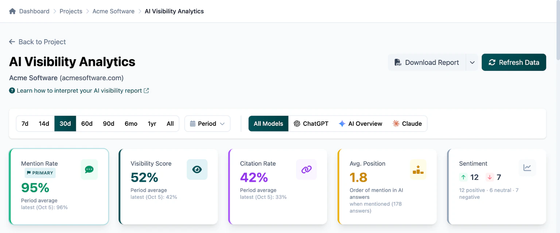This screenshot has width=560, height=233.
Task: Click the Mention Rate chat bubble icon
Action: [89, 169]
